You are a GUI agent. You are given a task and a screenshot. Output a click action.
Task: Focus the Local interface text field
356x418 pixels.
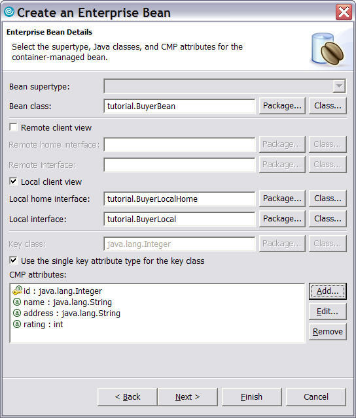point(179,219)
